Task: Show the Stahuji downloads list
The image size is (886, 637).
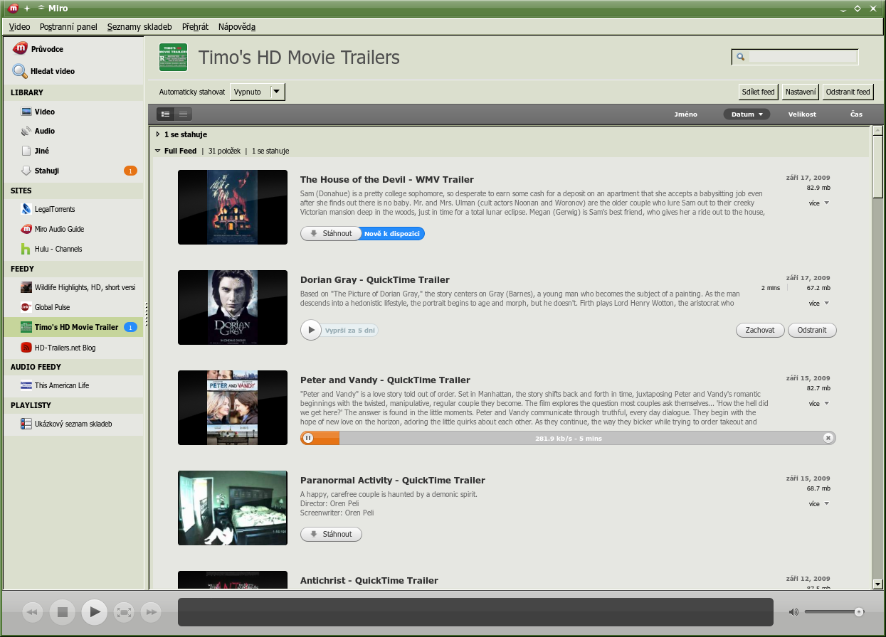Action: tap(73, 171)
